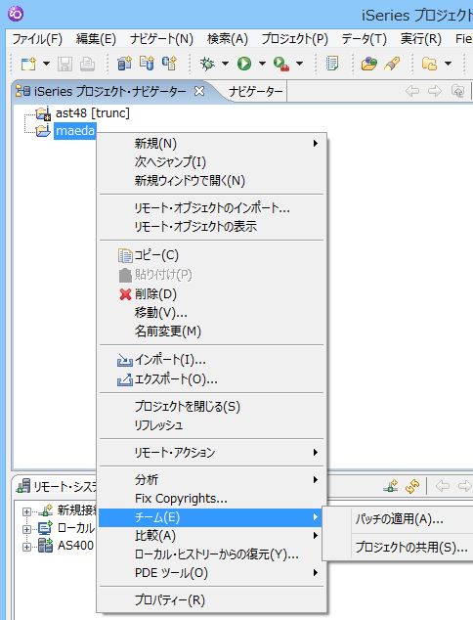The height and width of the screenshot is (620, 473).
Task: Select パッチの適用(A)... in submenu
Action: click(399, 518)
